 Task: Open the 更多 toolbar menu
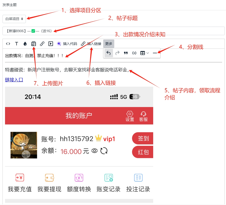click(x=109, y=44)
